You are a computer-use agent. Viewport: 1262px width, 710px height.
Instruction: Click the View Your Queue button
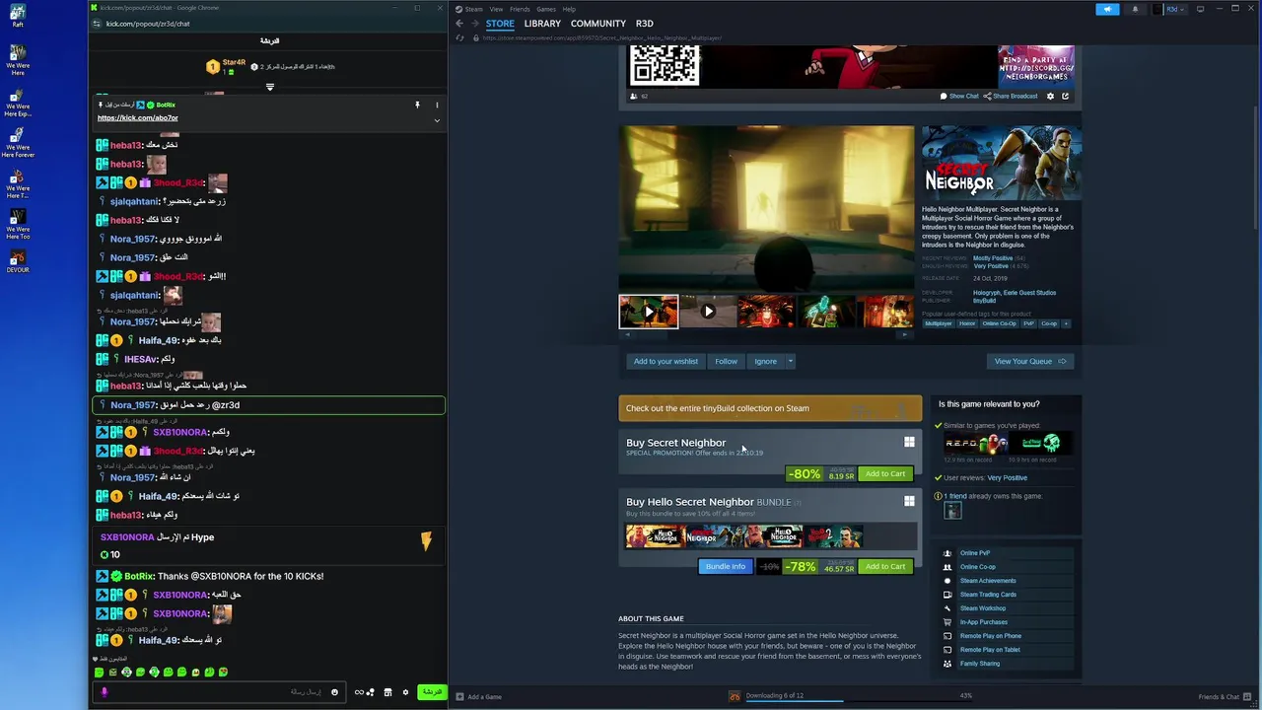1030,362
